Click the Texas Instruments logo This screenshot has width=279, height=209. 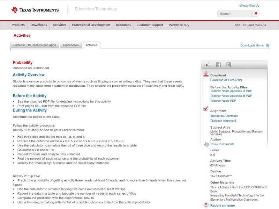pos(35,10)
